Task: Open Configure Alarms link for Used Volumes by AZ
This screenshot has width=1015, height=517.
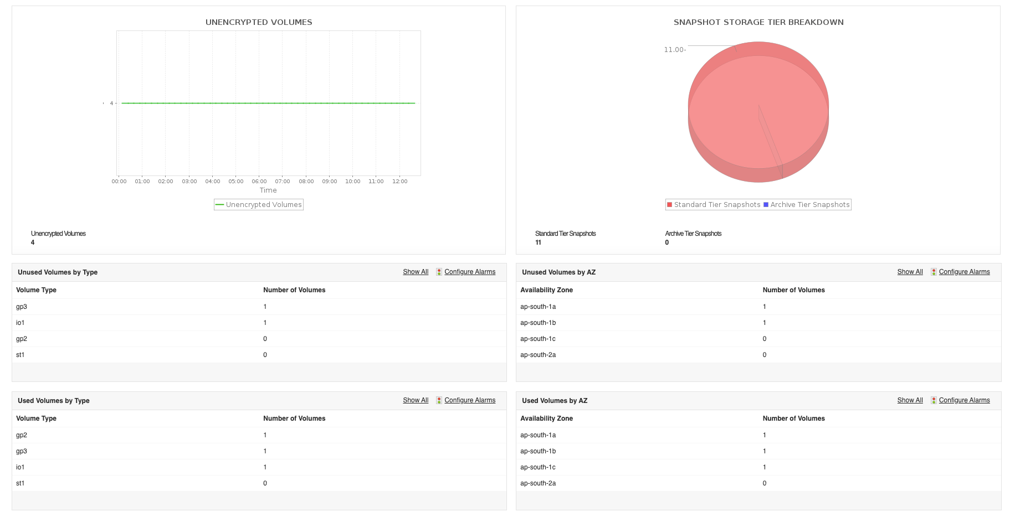Action: (x=965, y=400)
